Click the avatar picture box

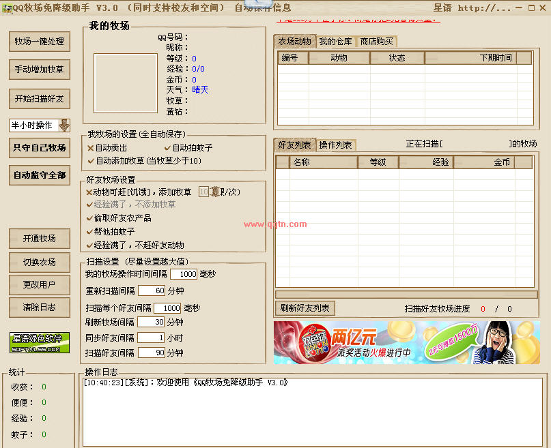126,83
